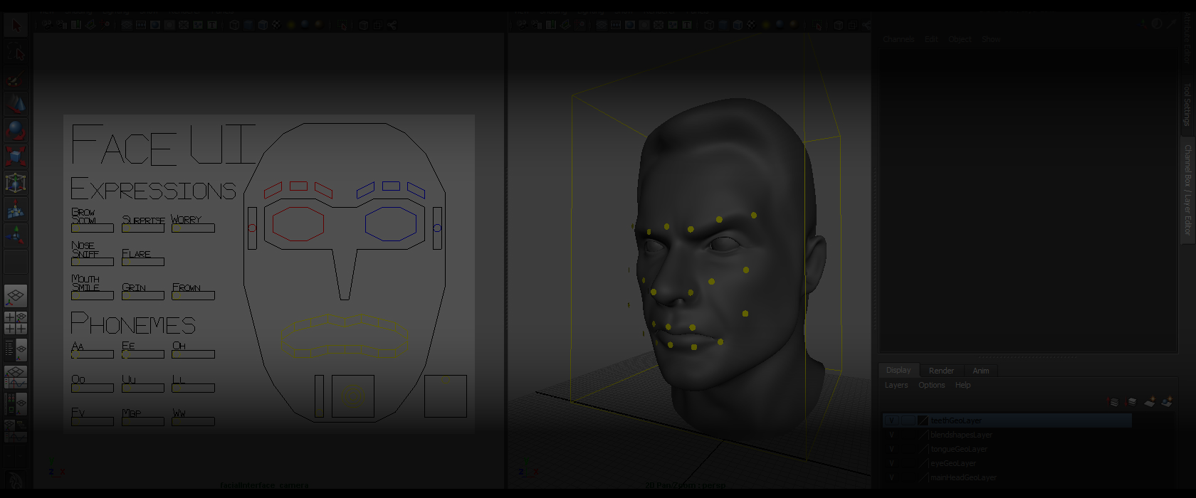Screen dimensions: 1196x498
Task: Choose the Paint Selection tool
Action: 16,78
